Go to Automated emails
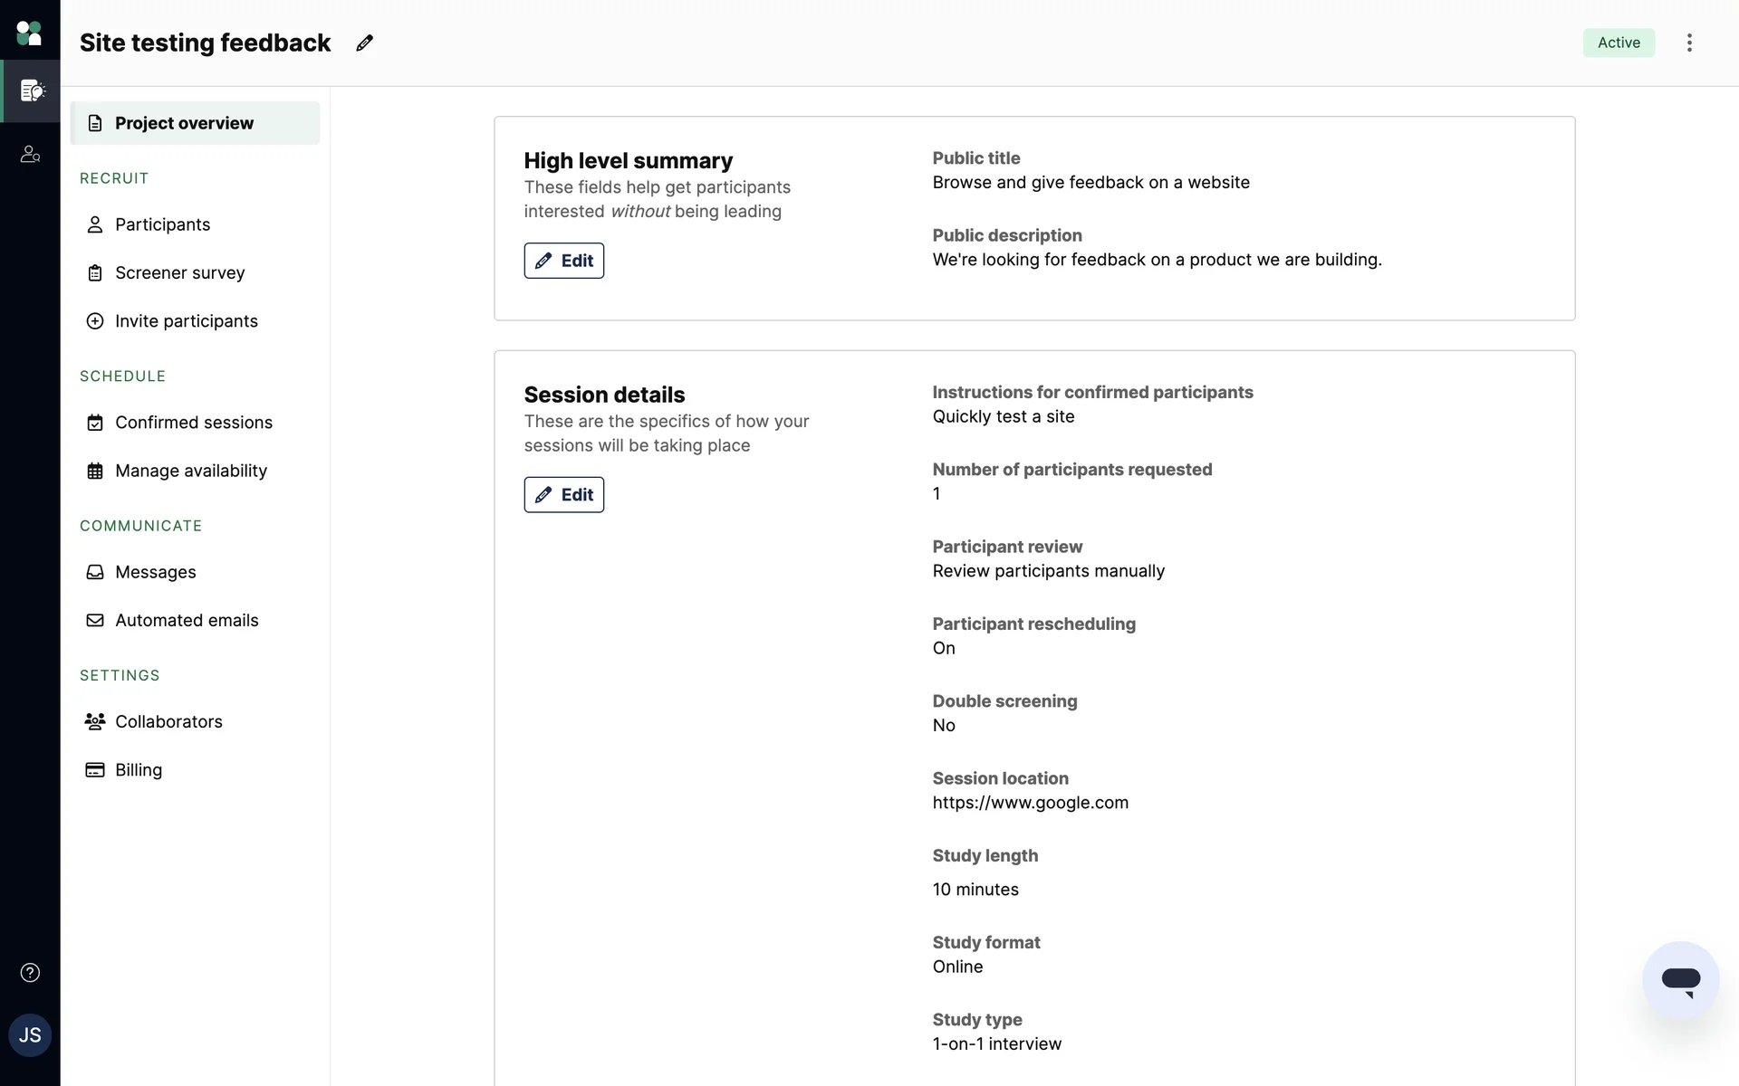The height and width of the screenshot is (1086, 1739). pyautogui.click(x=187, y=620)
